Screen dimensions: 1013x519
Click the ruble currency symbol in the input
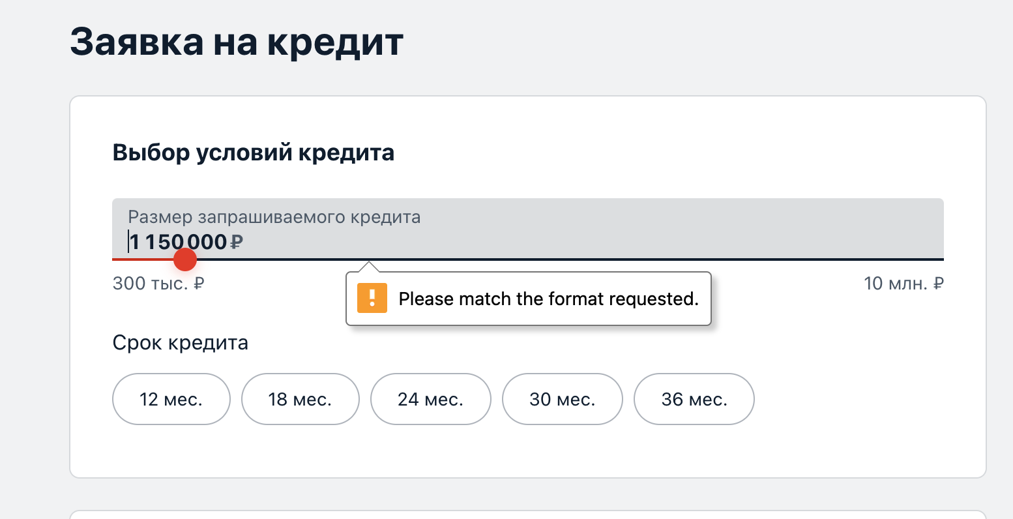[237, 241]
